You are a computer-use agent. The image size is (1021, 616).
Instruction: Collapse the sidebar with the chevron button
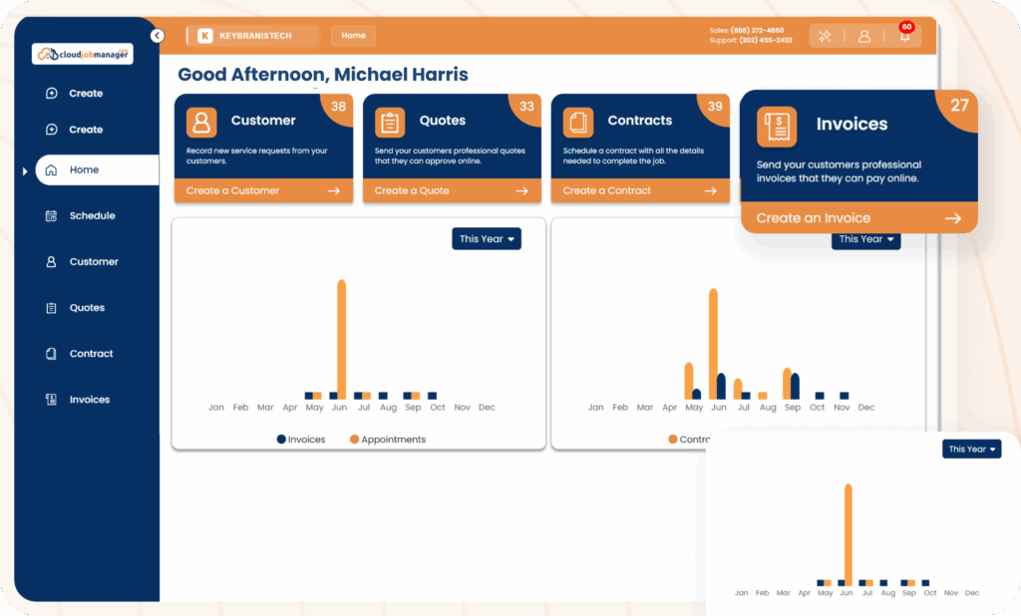pos(157,36)
